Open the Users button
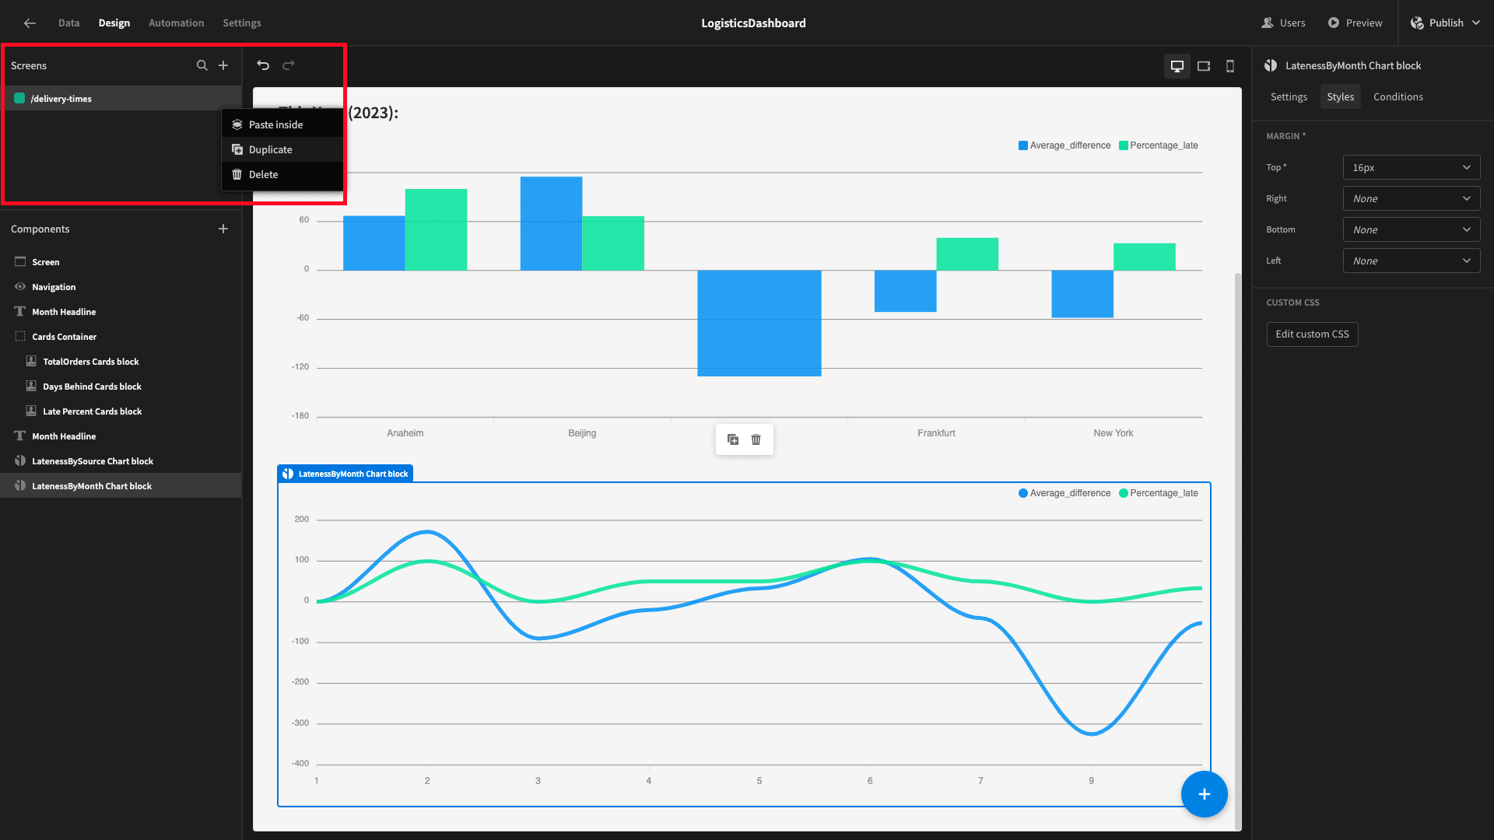Image resolution: width=1494 pixels, height=840 pixels. [x=1283, y=23]
